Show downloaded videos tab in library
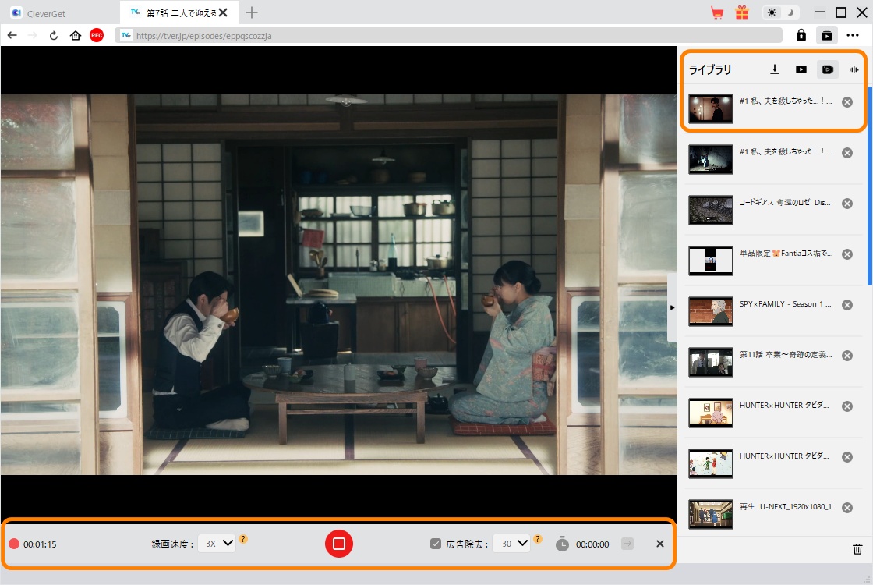This screenshot has width=873, height=585. pyautogui.click(x=801, y=69)
